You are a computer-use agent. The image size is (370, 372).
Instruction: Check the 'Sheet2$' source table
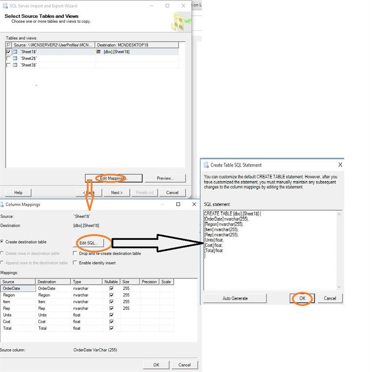tap(9, 58)
